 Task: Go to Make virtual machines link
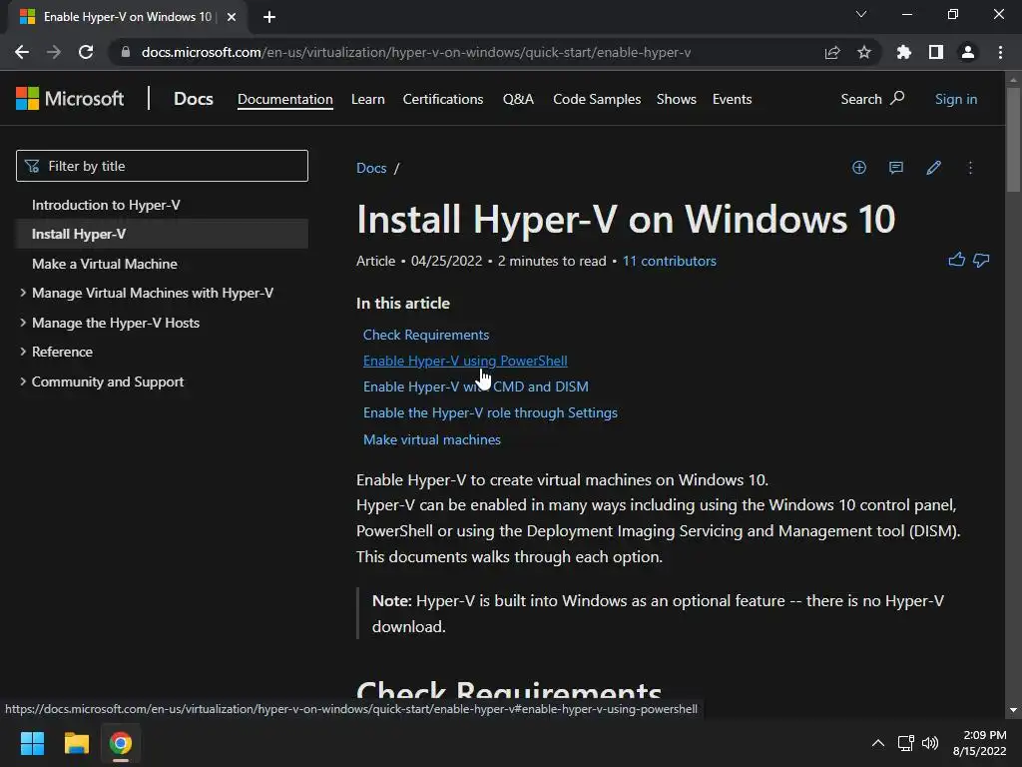point(432,439)
